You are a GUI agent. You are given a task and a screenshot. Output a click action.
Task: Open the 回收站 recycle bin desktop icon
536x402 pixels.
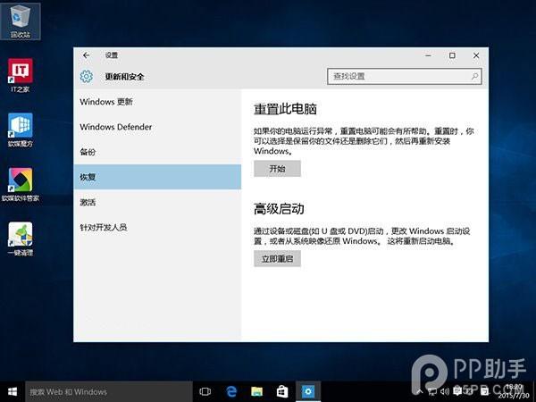pyautogui.click(x=21, y=21)
